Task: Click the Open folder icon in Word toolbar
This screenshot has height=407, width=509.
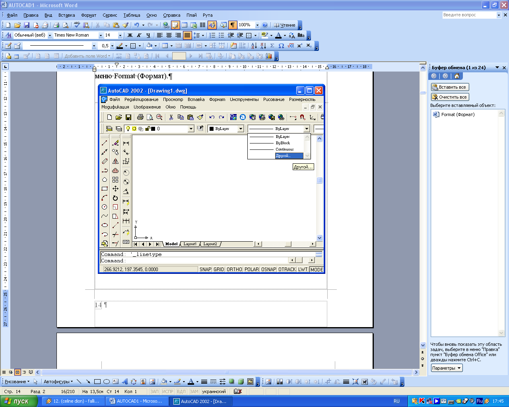Action: click(17, 25)
